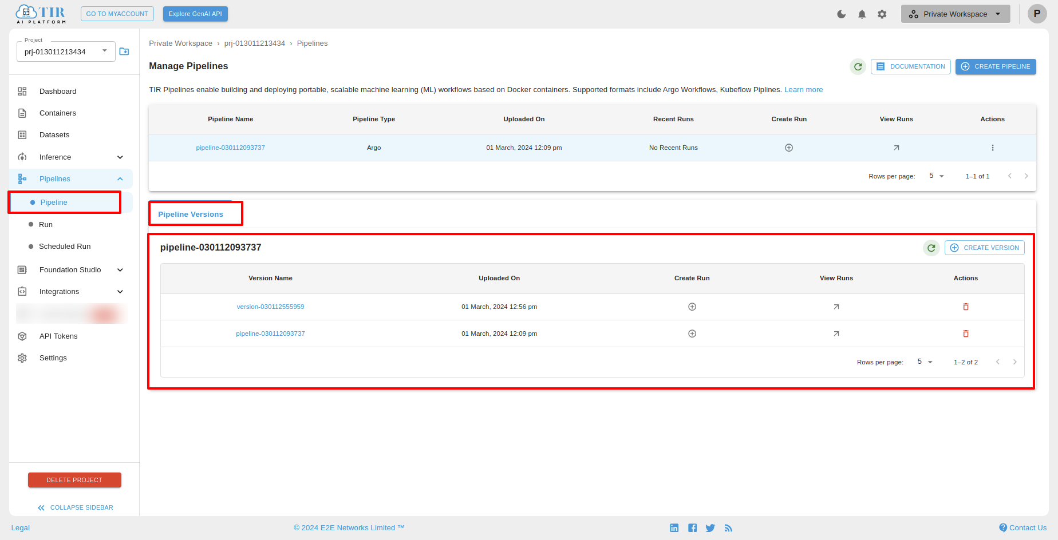
Task: Delete version-030112555959 with the trash icon
Action: (x=966, y=307)
